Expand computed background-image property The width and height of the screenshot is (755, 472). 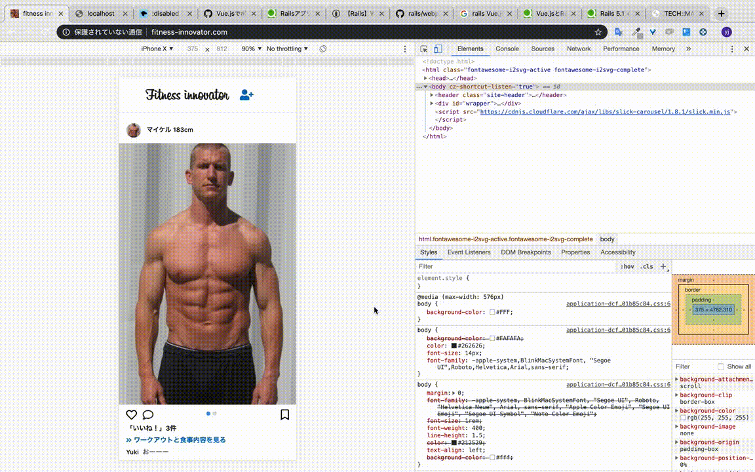click(676, 427)
